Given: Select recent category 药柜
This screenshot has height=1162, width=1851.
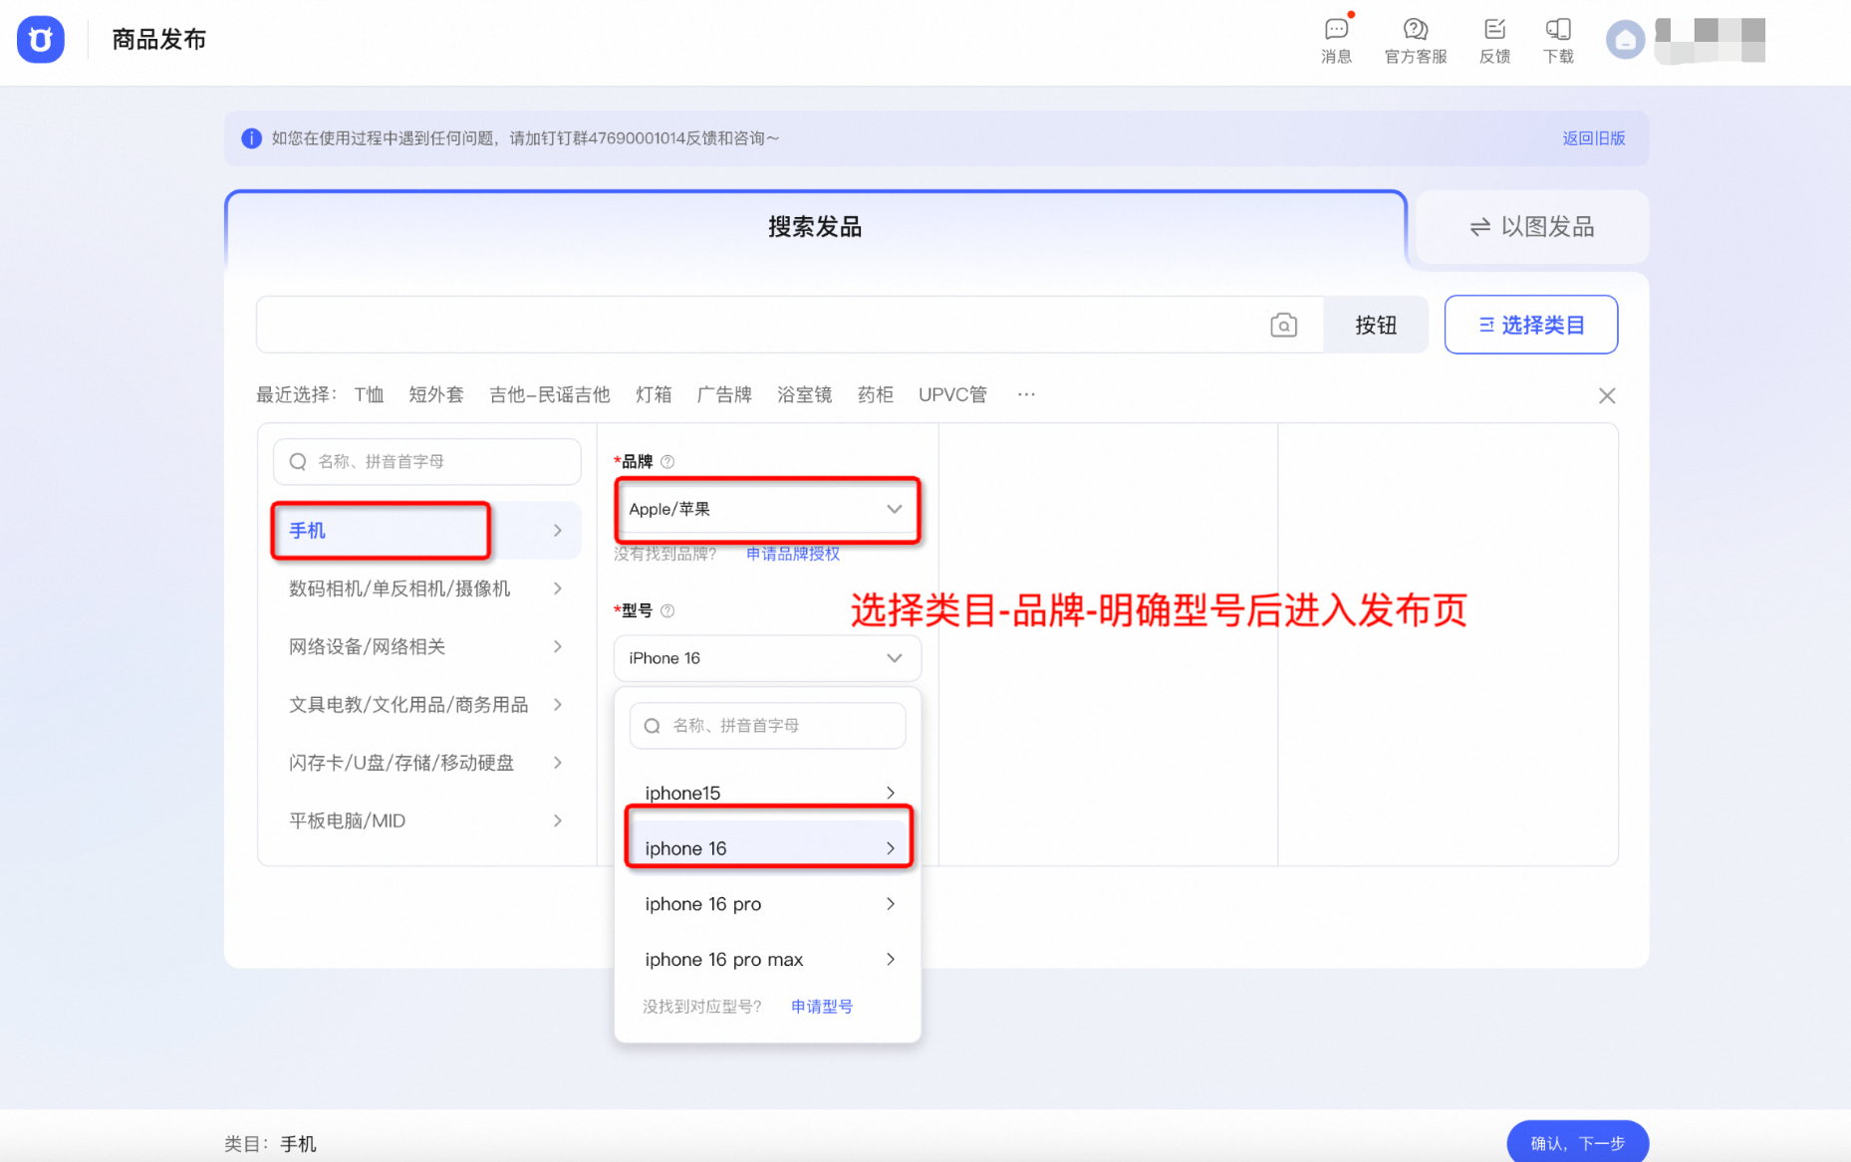Looking at the screenshot, I should coord(876,395).
